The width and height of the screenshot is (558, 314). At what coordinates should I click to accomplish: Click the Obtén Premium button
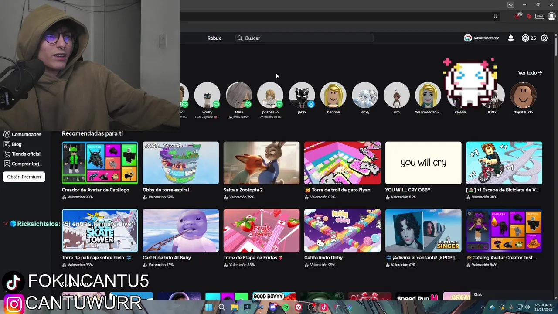(24, 177)
